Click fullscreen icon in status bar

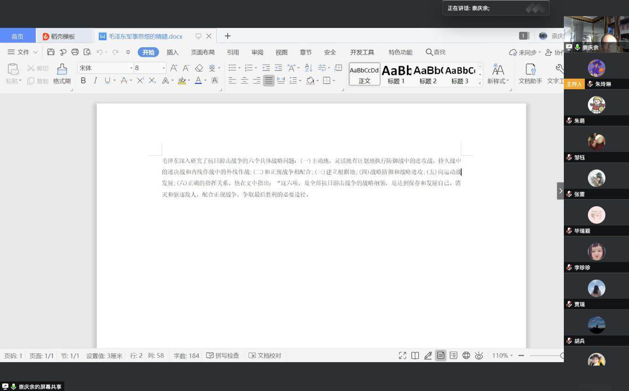click(402, 356)
